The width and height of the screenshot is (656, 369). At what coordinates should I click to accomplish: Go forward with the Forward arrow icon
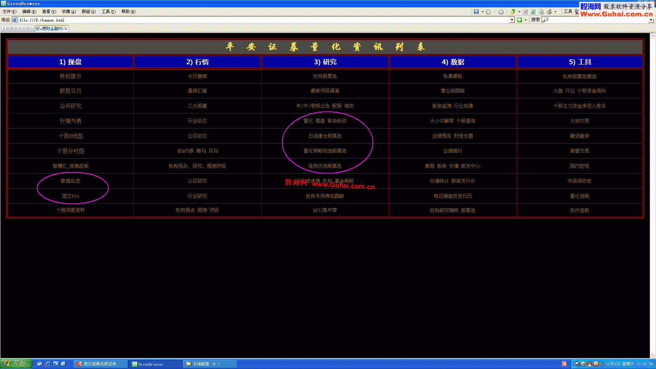[x=501, y=12]
